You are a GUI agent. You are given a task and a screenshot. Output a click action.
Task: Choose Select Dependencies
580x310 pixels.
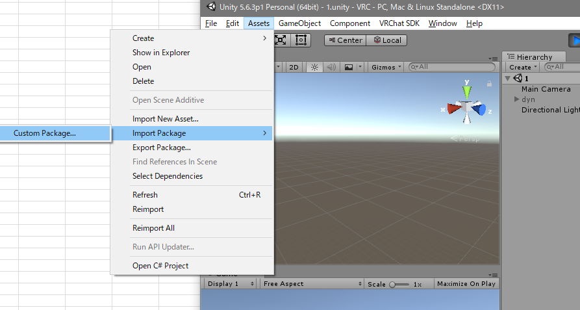pos(192,176)
